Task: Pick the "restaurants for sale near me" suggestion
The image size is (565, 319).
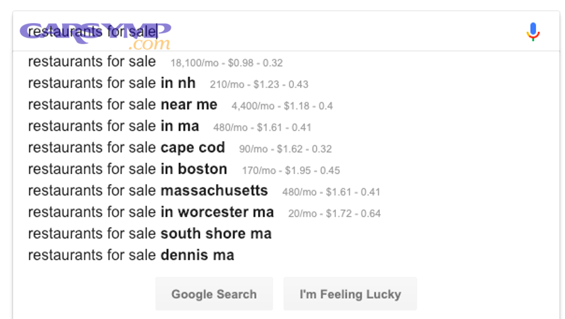Action: pyautogui.click(x=122, y=104)
